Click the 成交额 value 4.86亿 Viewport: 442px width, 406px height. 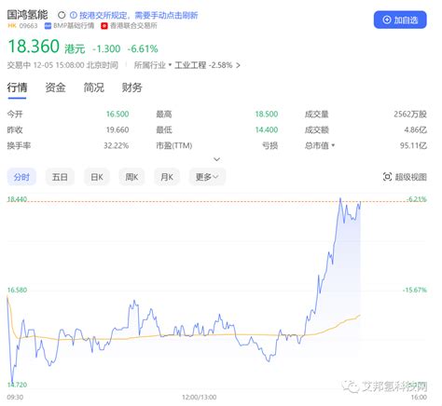[x=416, y=129]
